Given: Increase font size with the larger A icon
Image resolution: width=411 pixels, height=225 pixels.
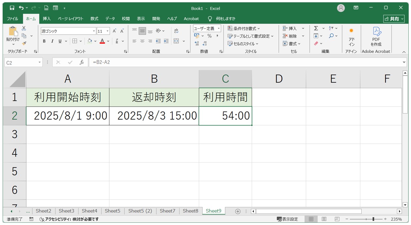Looking at the screenshot, I should (x=114, y=31).
